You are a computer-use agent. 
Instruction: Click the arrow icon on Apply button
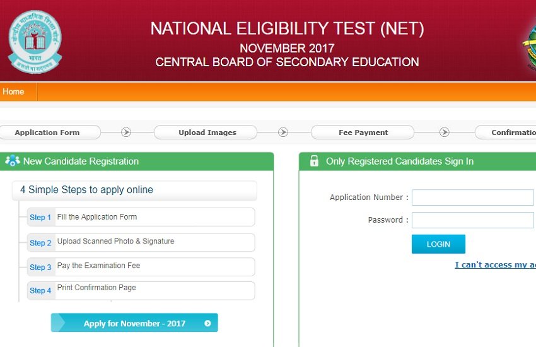click(x=207, y=324)
